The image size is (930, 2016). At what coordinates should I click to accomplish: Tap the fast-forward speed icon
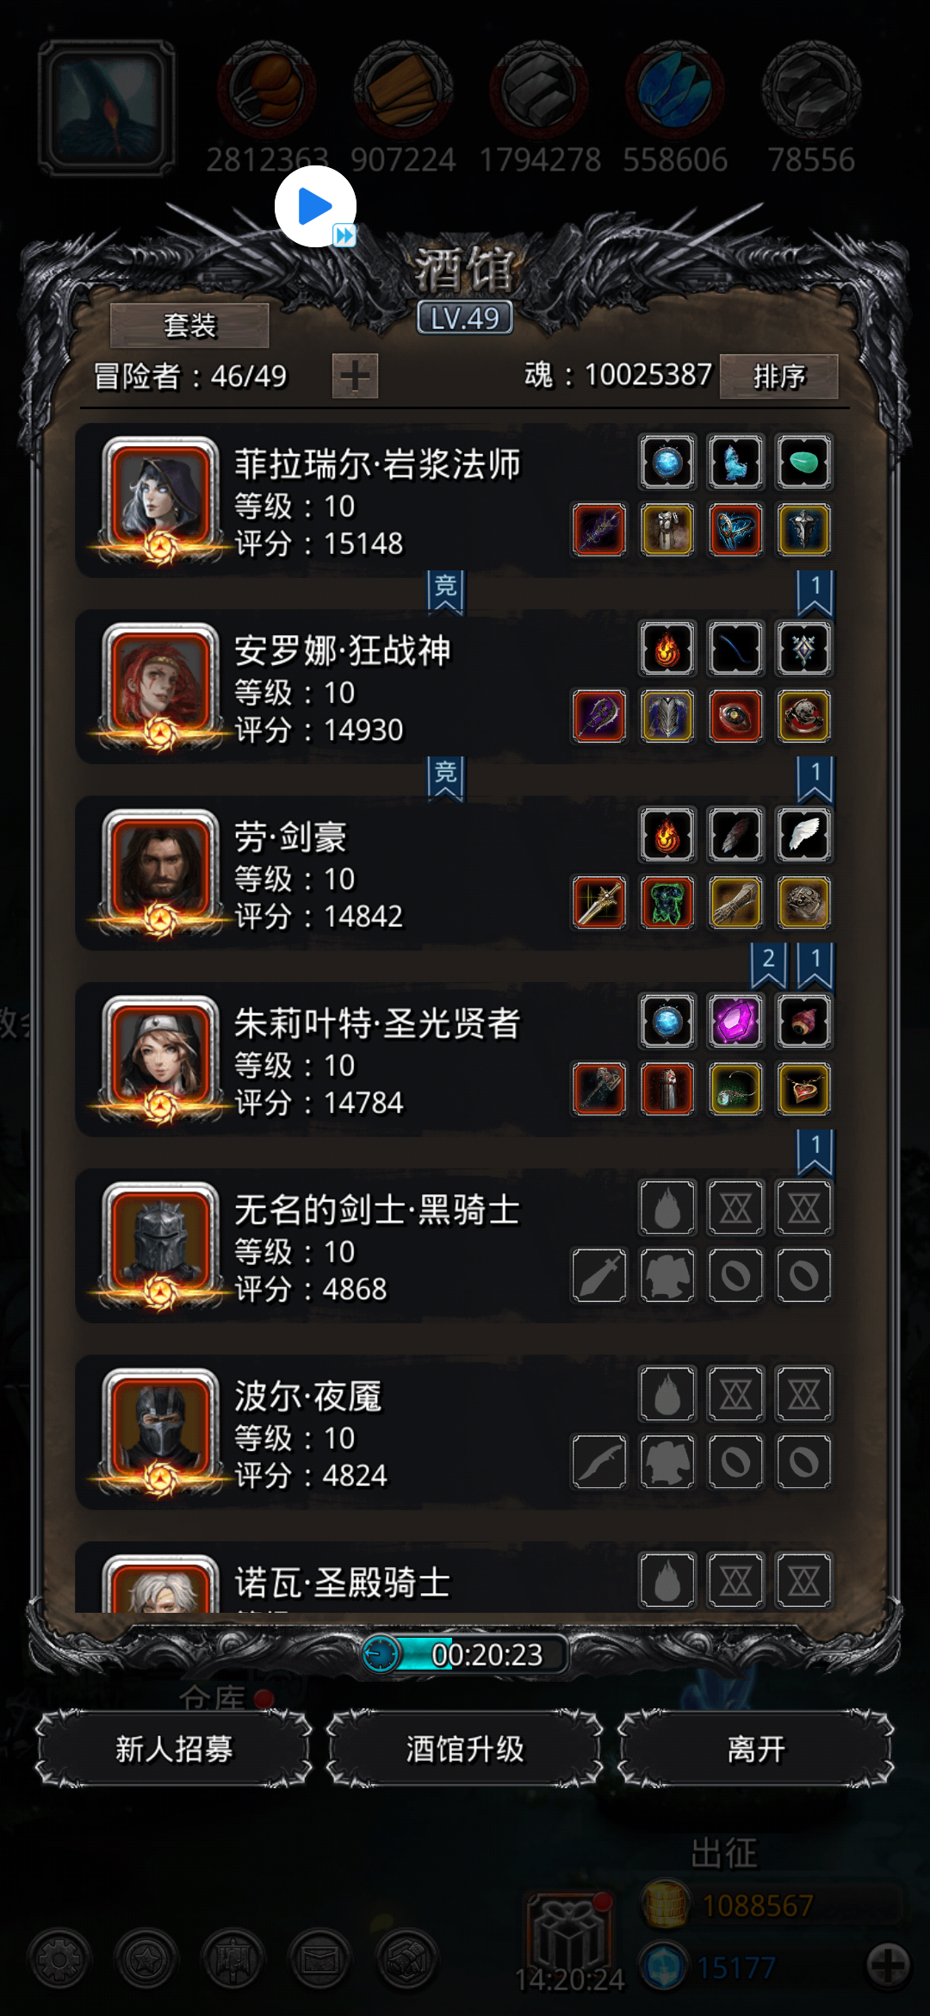(344, 235)
